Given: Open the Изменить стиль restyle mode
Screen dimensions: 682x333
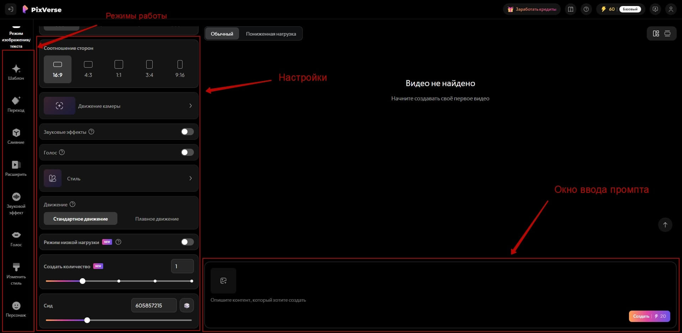Looking at the screenshot, I should point(16,274).
